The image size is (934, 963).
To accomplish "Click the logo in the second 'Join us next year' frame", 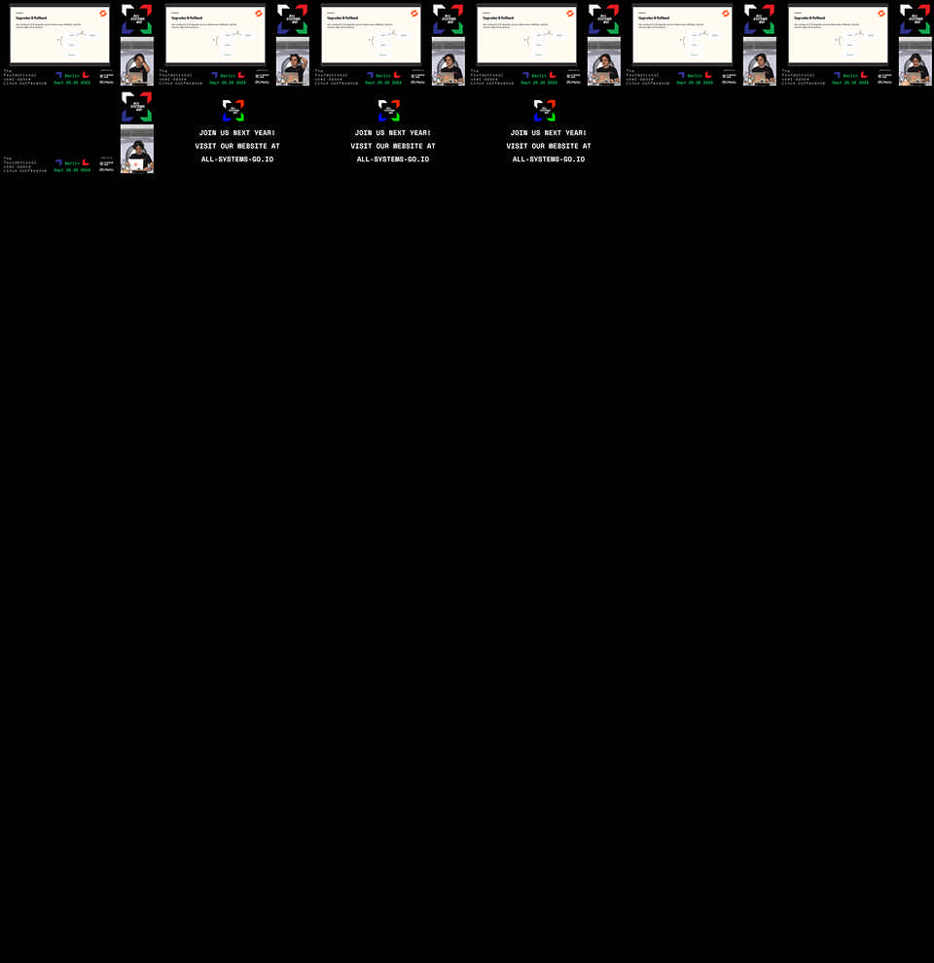I will coord(389,111).
